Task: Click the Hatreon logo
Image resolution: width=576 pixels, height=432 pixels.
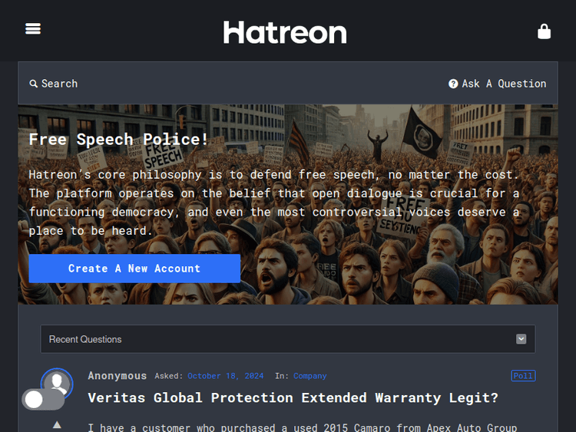Action: (285, 32)
